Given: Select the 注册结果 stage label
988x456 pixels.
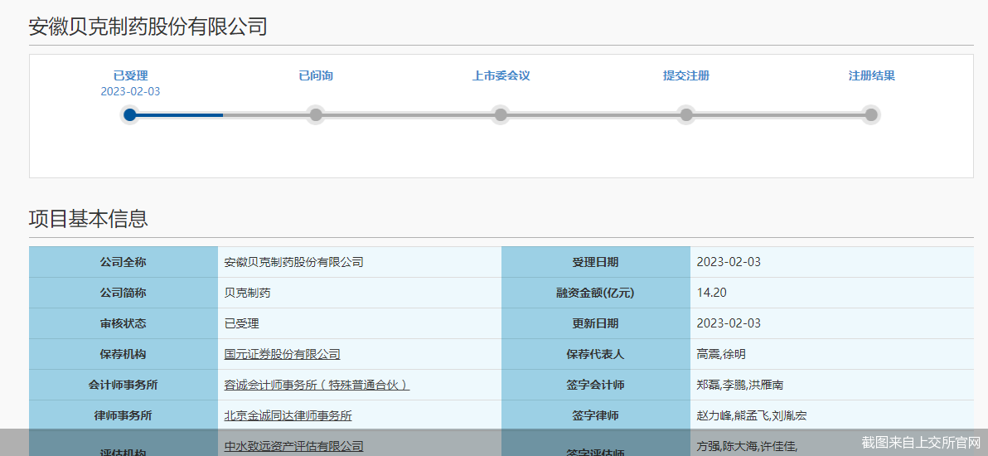Looking at the screenshot, I should point(871,75).
